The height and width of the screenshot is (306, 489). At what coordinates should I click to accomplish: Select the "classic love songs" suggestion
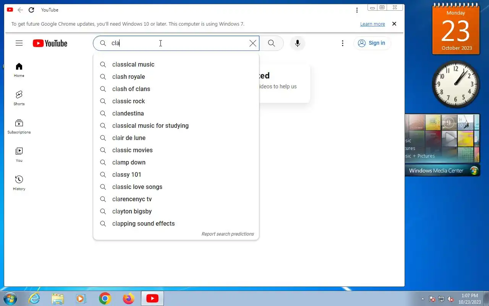click(x=176, y=187)
